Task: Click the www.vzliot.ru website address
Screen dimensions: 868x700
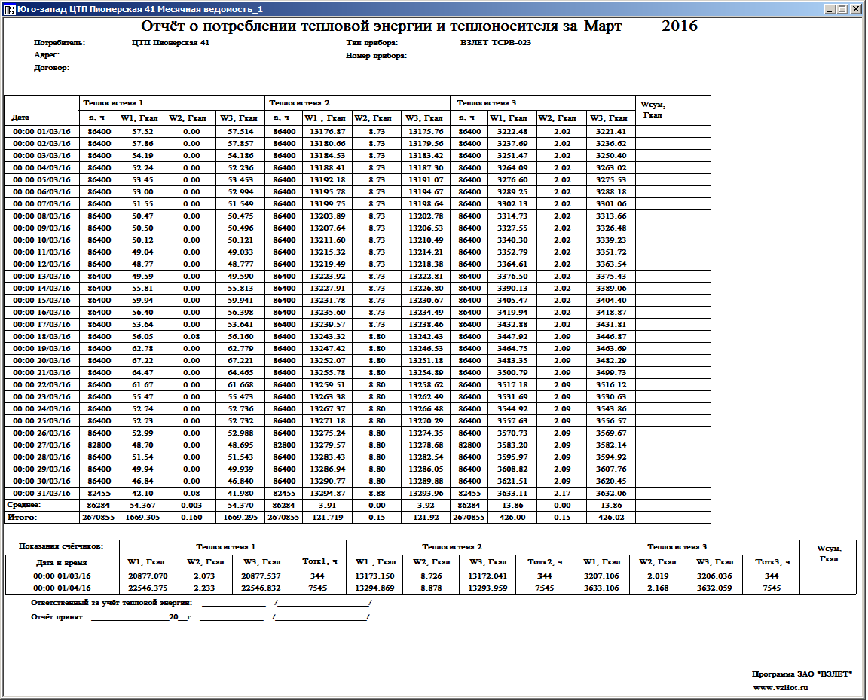Action: point(781,688)
